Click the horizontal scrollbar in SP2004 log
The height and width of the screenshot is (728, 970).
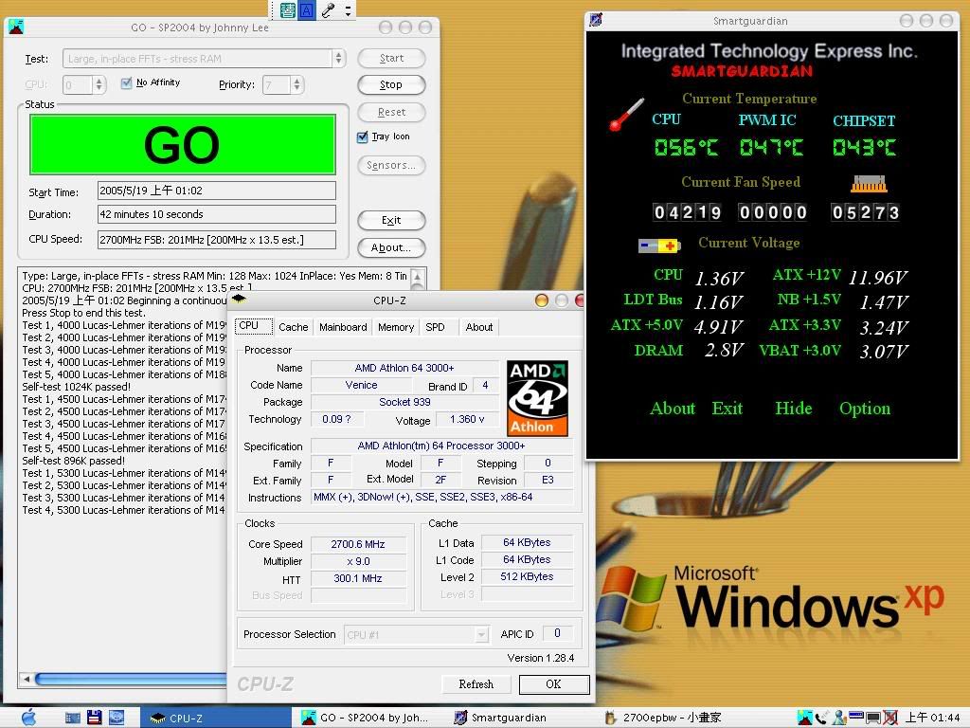tap(131, 679)
